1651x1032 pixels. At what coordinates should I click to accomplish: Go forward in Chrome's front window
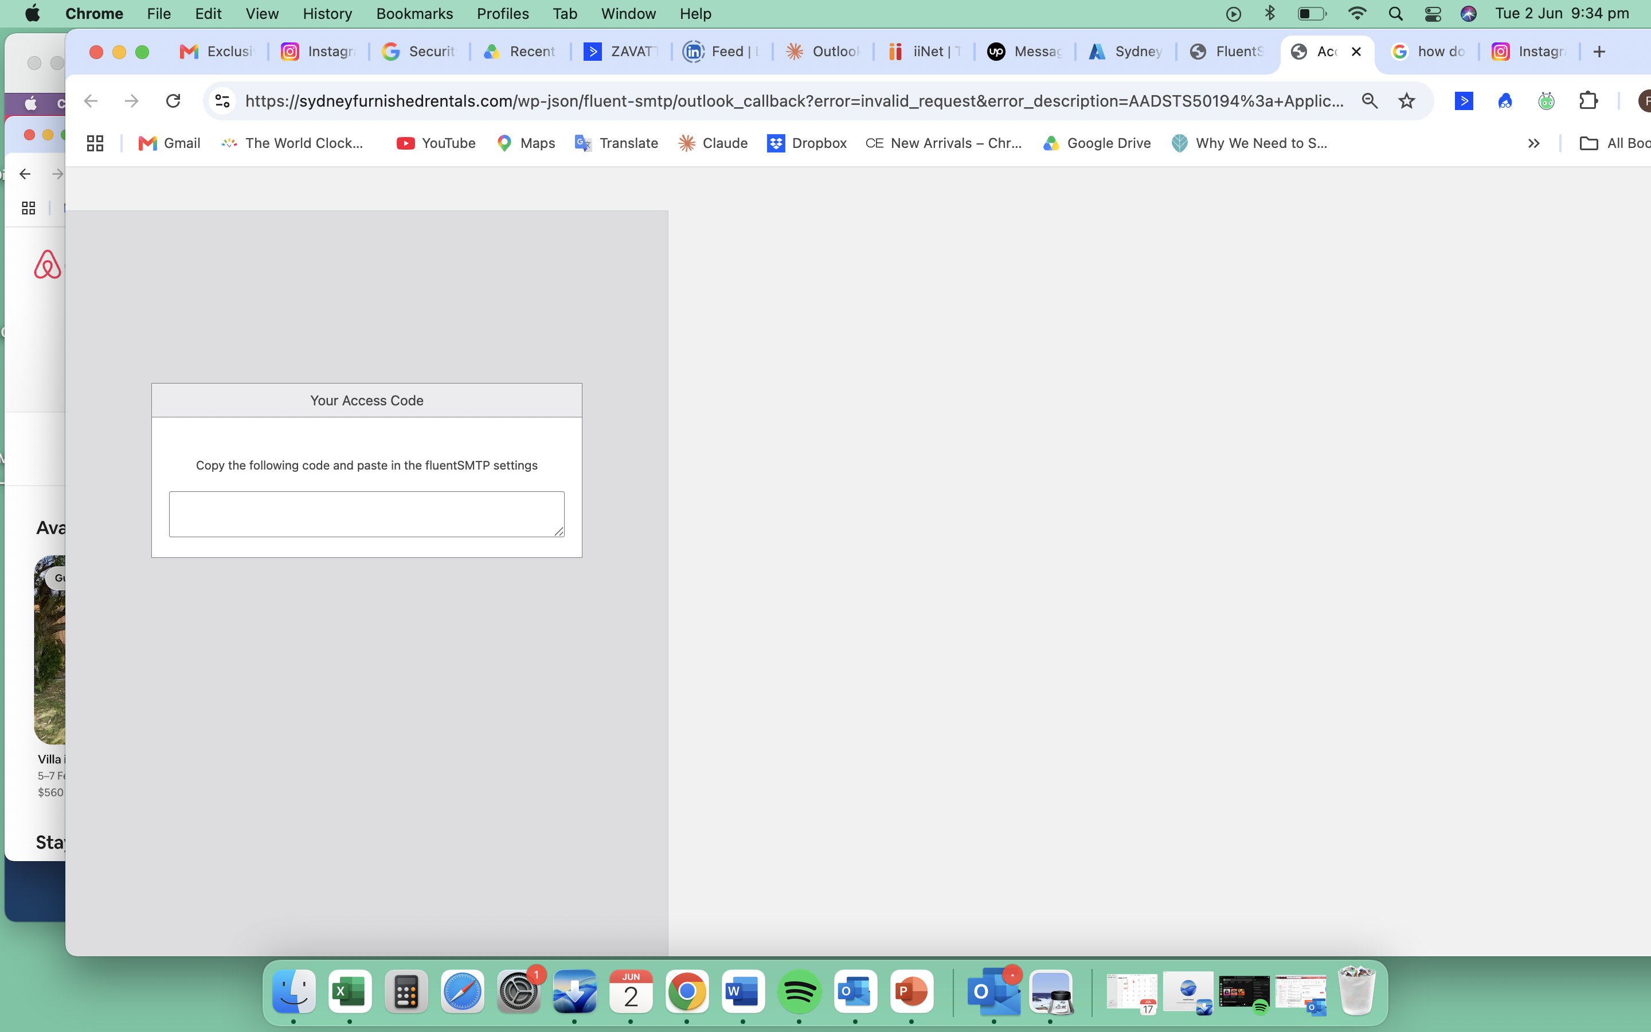pos(132,101)
